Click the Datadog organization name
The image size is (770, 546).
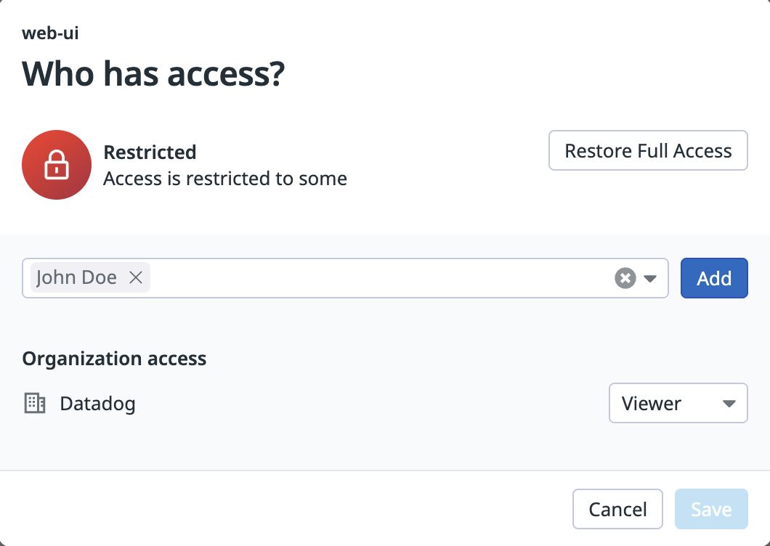point(97,404)
